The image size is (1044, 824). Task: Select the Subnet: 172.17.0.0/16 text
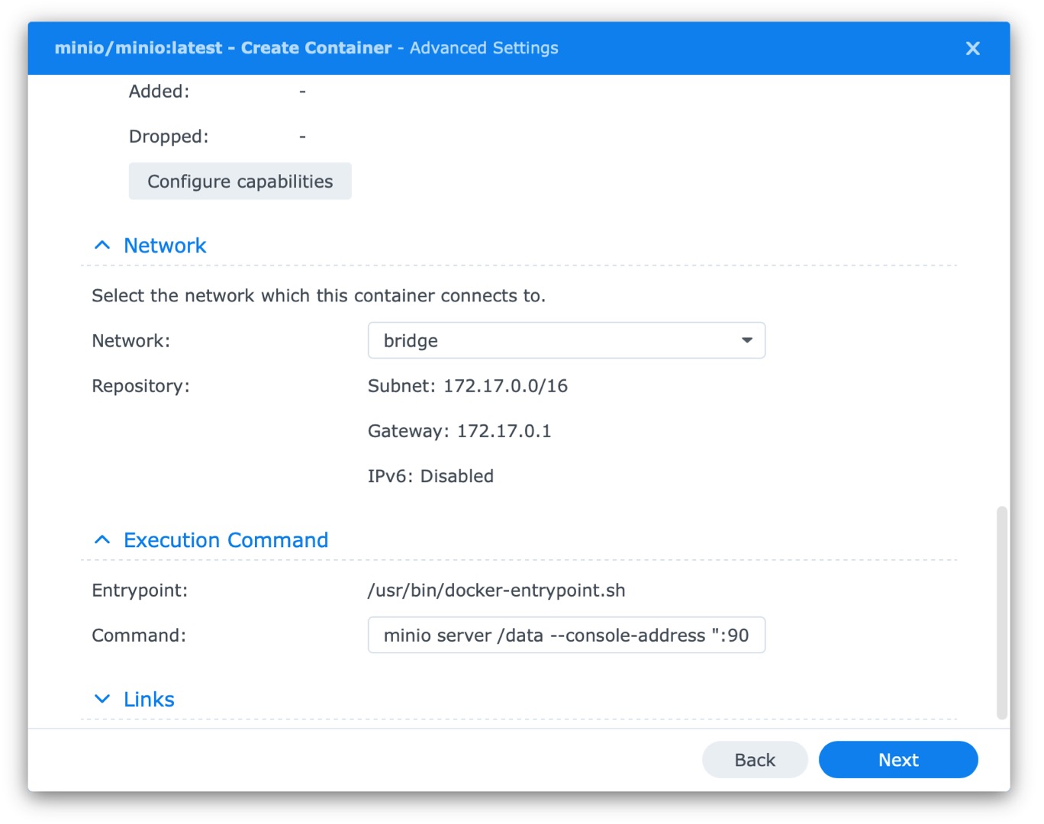468,386
